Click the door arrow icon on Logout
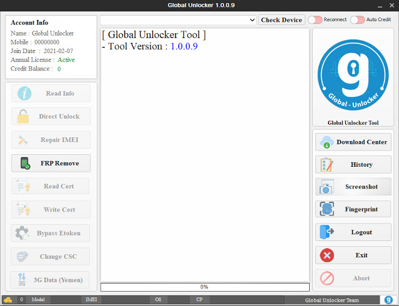 point(327,232)
